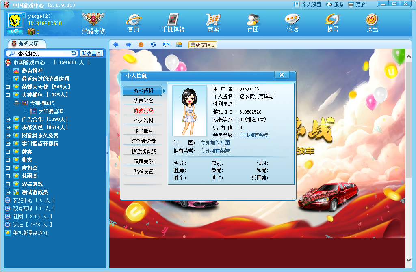This screenshot has height=272, width=416.
Task: Select 玩家关系 in the dialog menu
Action: (143, 161)
